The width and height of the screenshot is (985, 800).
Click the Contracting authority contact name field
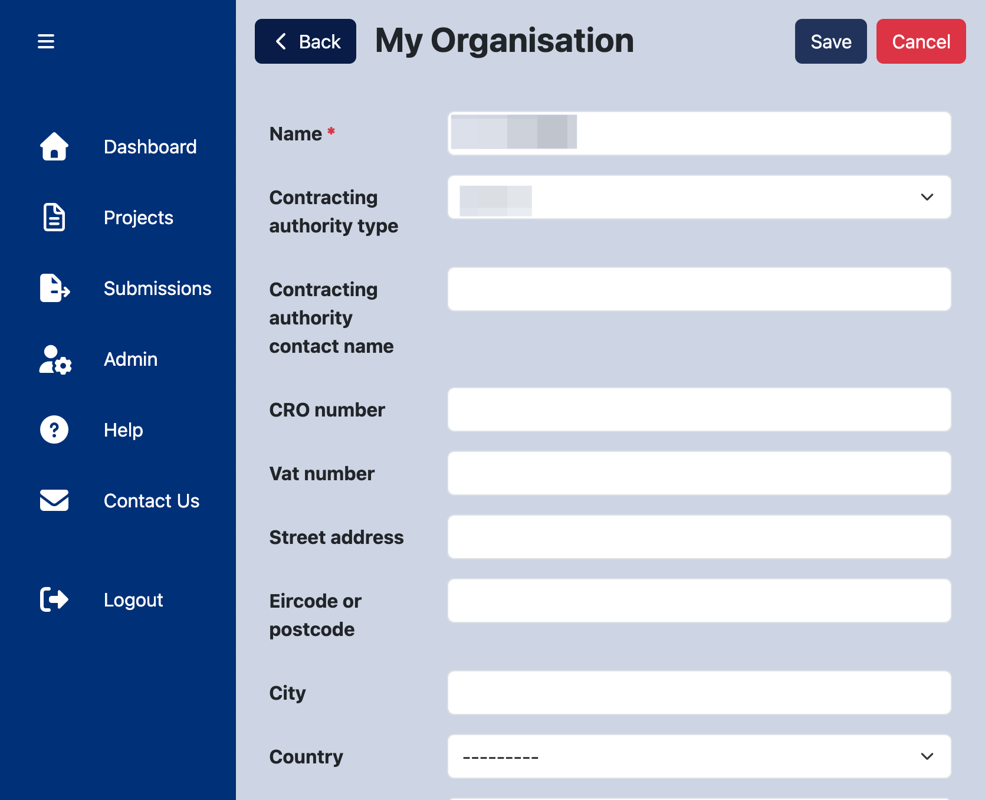click(x=700, y=289)
